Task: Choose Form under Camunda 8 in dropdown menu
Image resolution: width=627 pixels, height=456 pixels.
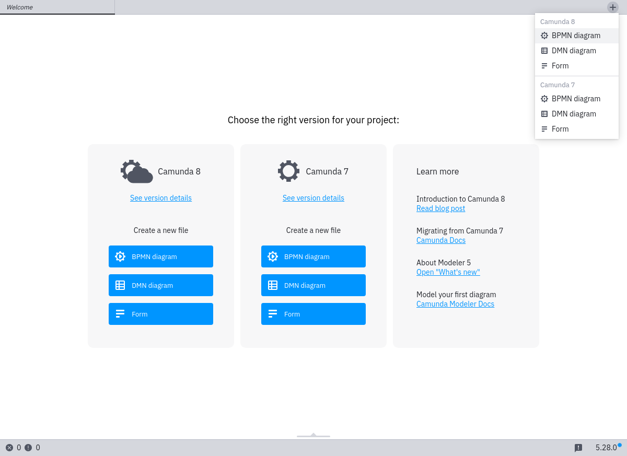Action: click(x=577, y=66)
